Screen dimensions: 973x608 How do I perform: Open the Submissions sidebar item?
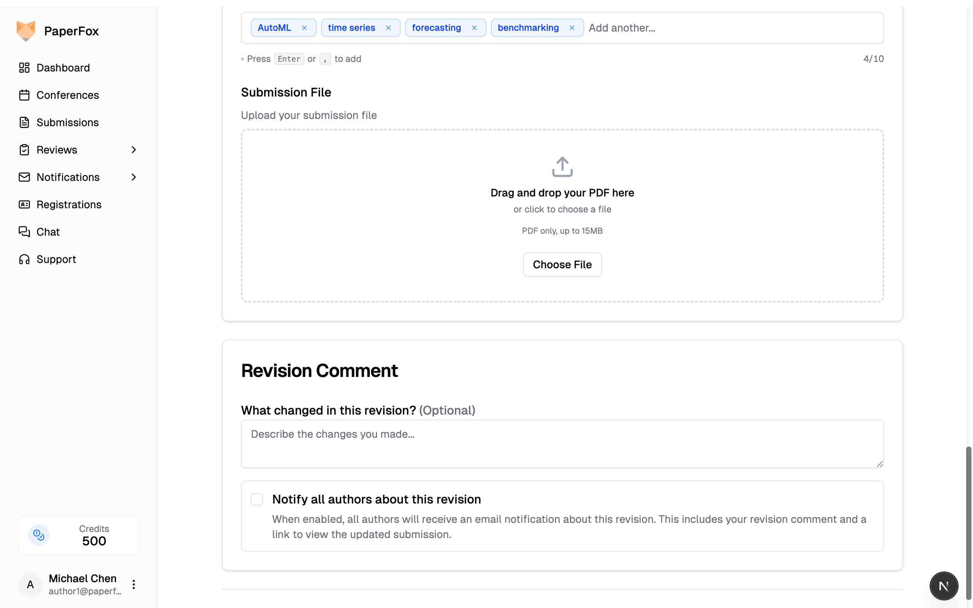tap(68, 122)
